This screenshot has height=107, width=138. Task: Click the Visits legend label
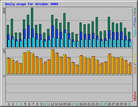[x=135, y=58]
